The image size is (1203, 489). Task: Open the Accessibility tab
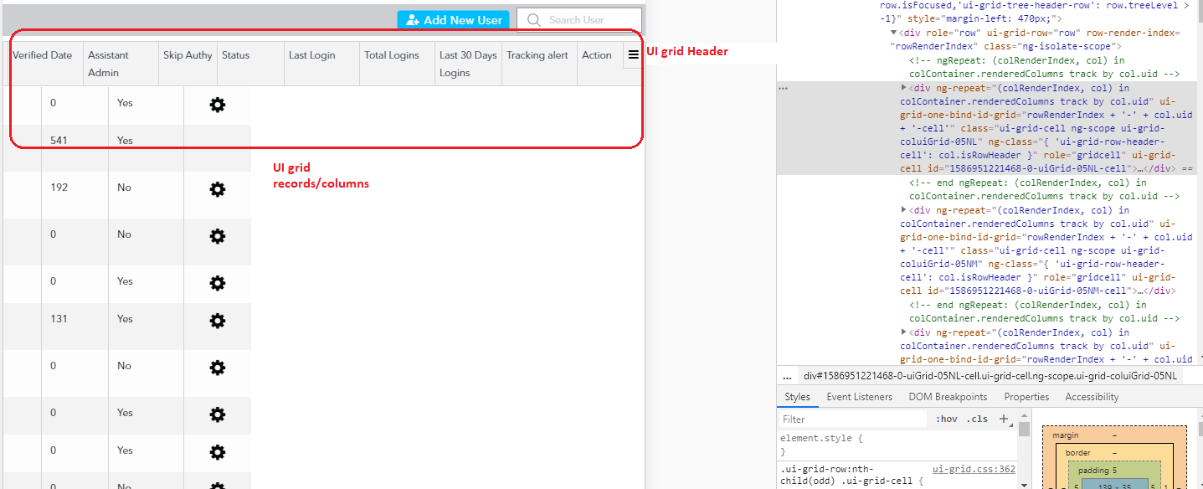(1092, 397)
